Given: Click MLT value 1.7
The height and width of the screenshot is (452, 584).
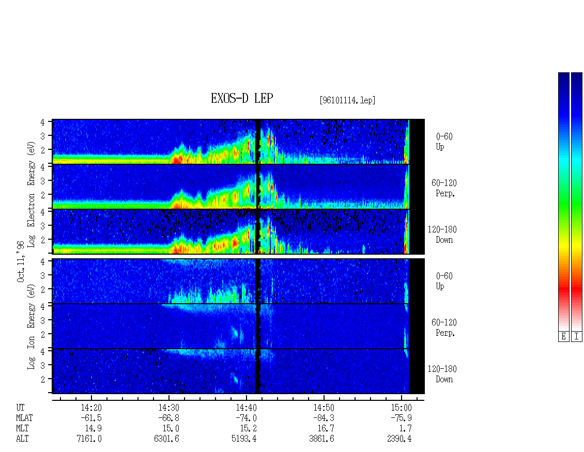Looking at the screenshot, I should 406,429.
